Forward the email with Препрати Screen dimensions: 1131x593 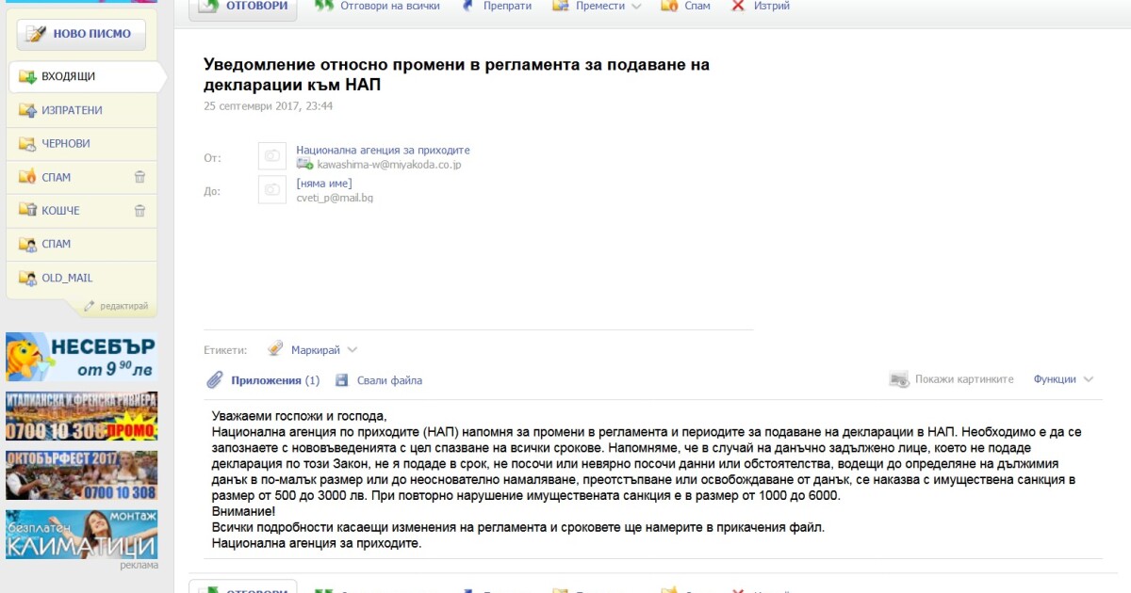497,7
